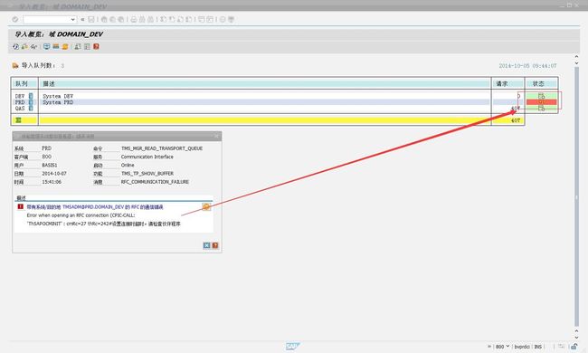Click the TMS_TP_SHOW_BUFFER function value in dialog
This screenshot has width=588, height=353.
pyautogui.click(x=147, y=174)
